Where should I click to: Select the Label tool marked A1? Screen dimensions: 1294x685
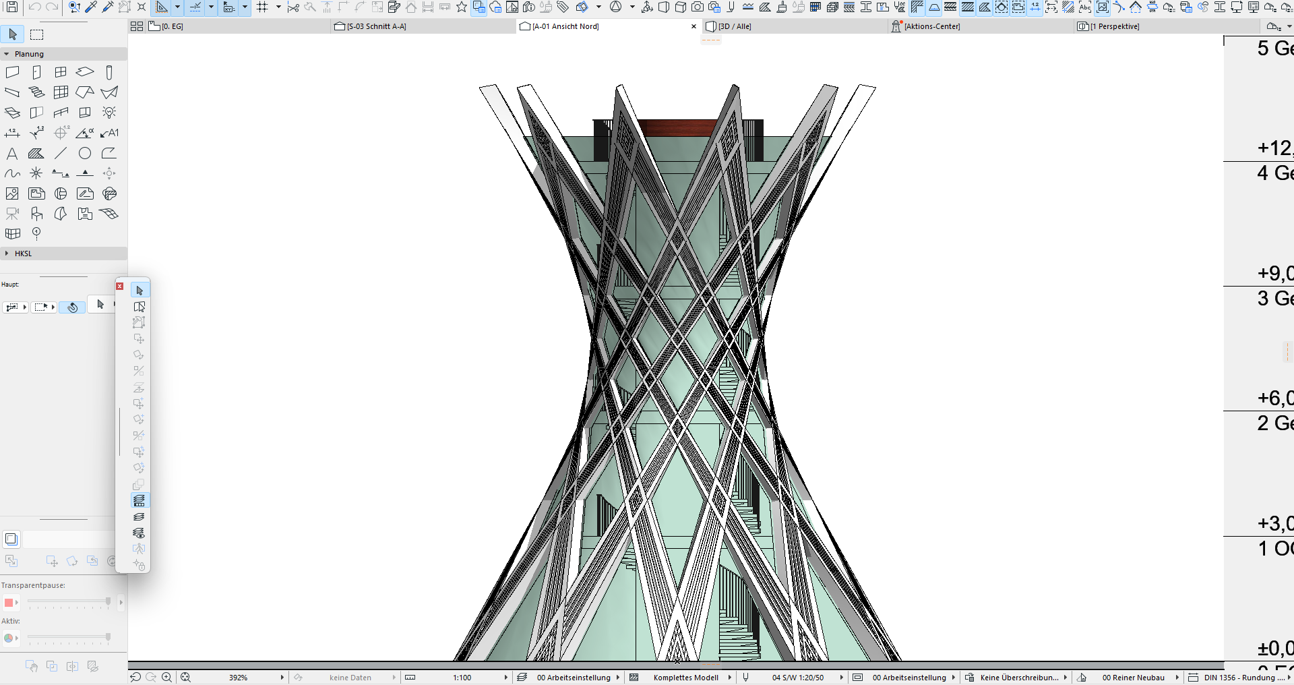(x=109, y=133)
